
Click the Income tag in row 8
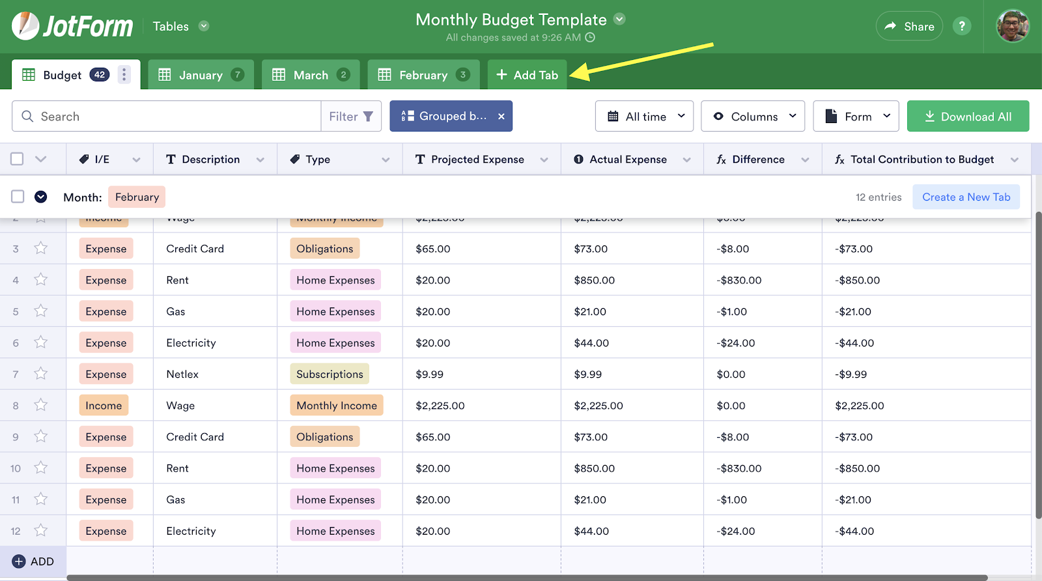click(104, 405)
